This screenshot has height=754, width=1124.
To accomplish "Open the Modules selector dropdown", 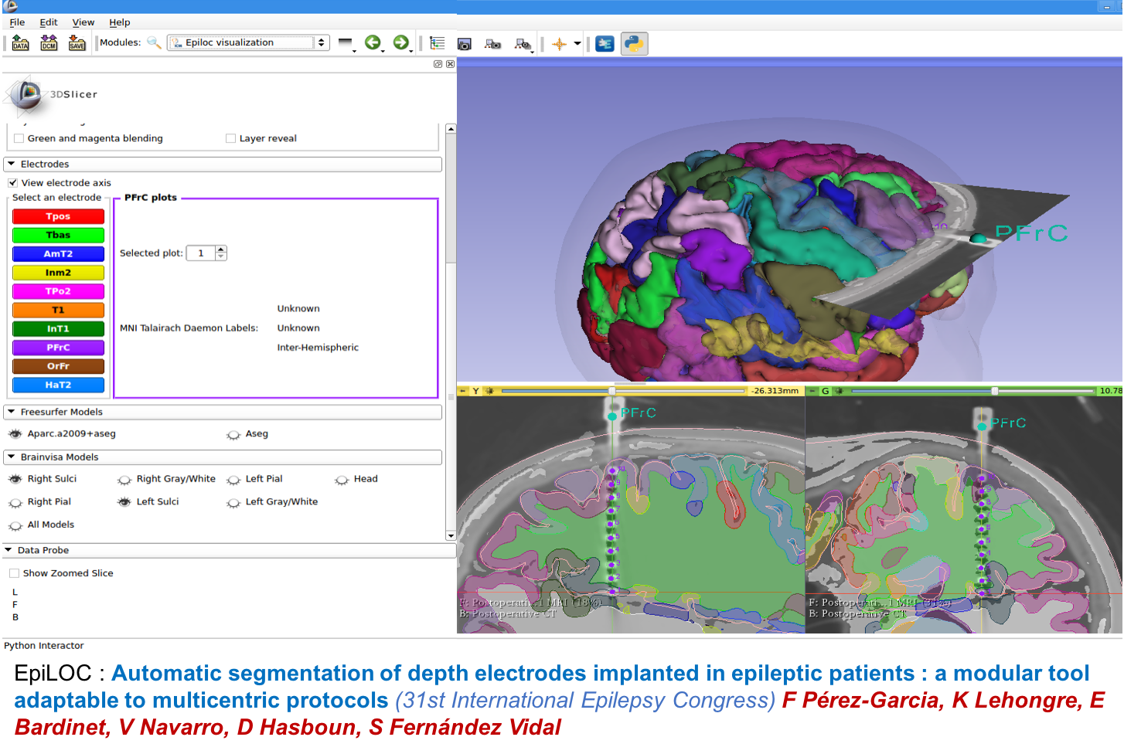I will (x=248, y=42).
